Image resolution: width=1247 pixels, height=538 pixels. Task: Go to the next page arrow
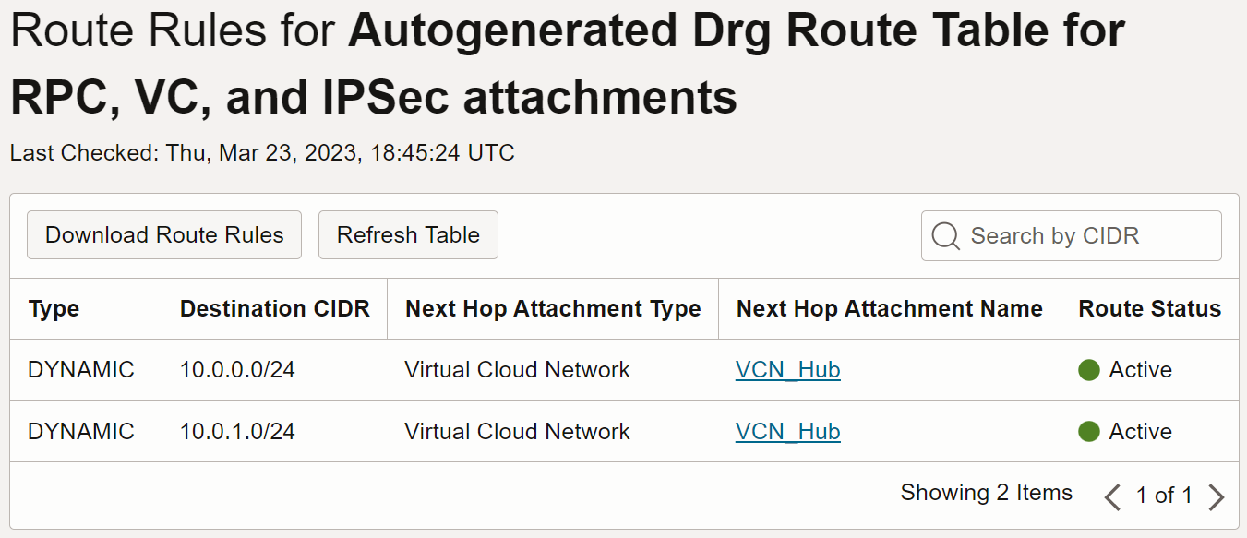(x=1217, y=496)
